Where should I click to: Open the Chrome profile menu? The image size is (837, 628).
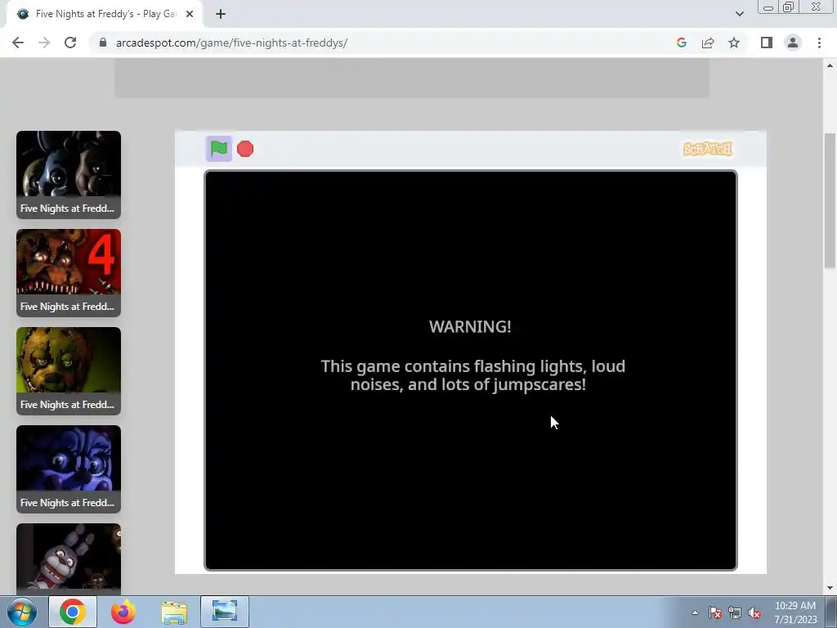click(x=793, y=43)
